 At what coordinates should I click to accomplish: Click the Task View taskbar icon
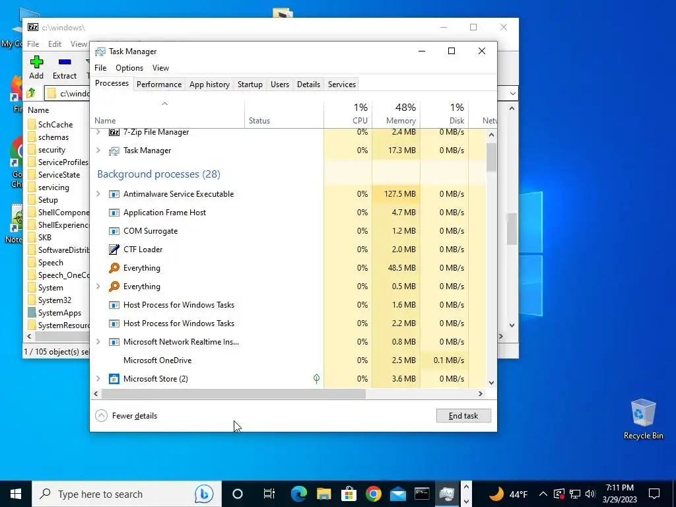click(x=269, y=494)
